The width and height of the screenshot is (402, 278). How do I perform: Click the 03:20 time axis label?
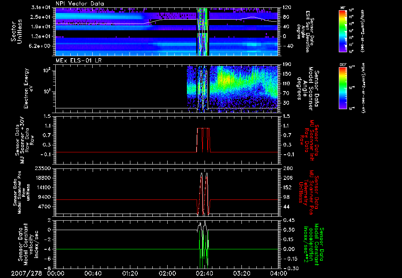coord(241,273)
